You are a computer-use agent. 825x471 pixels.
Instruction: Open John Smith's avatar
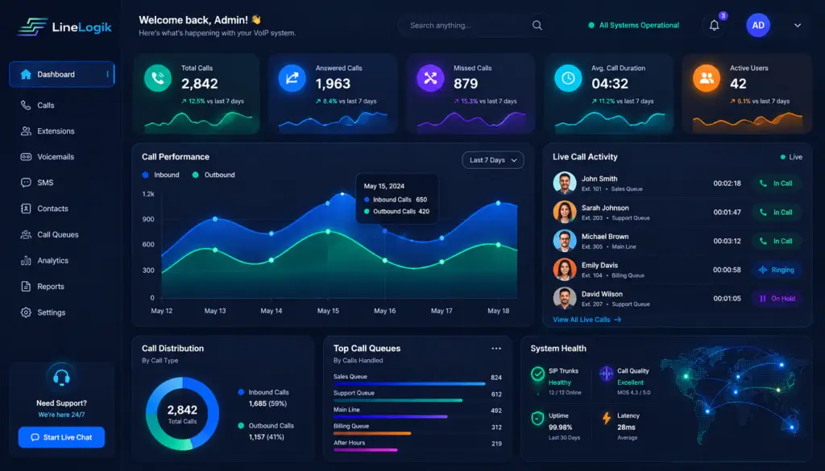point(565,183)
